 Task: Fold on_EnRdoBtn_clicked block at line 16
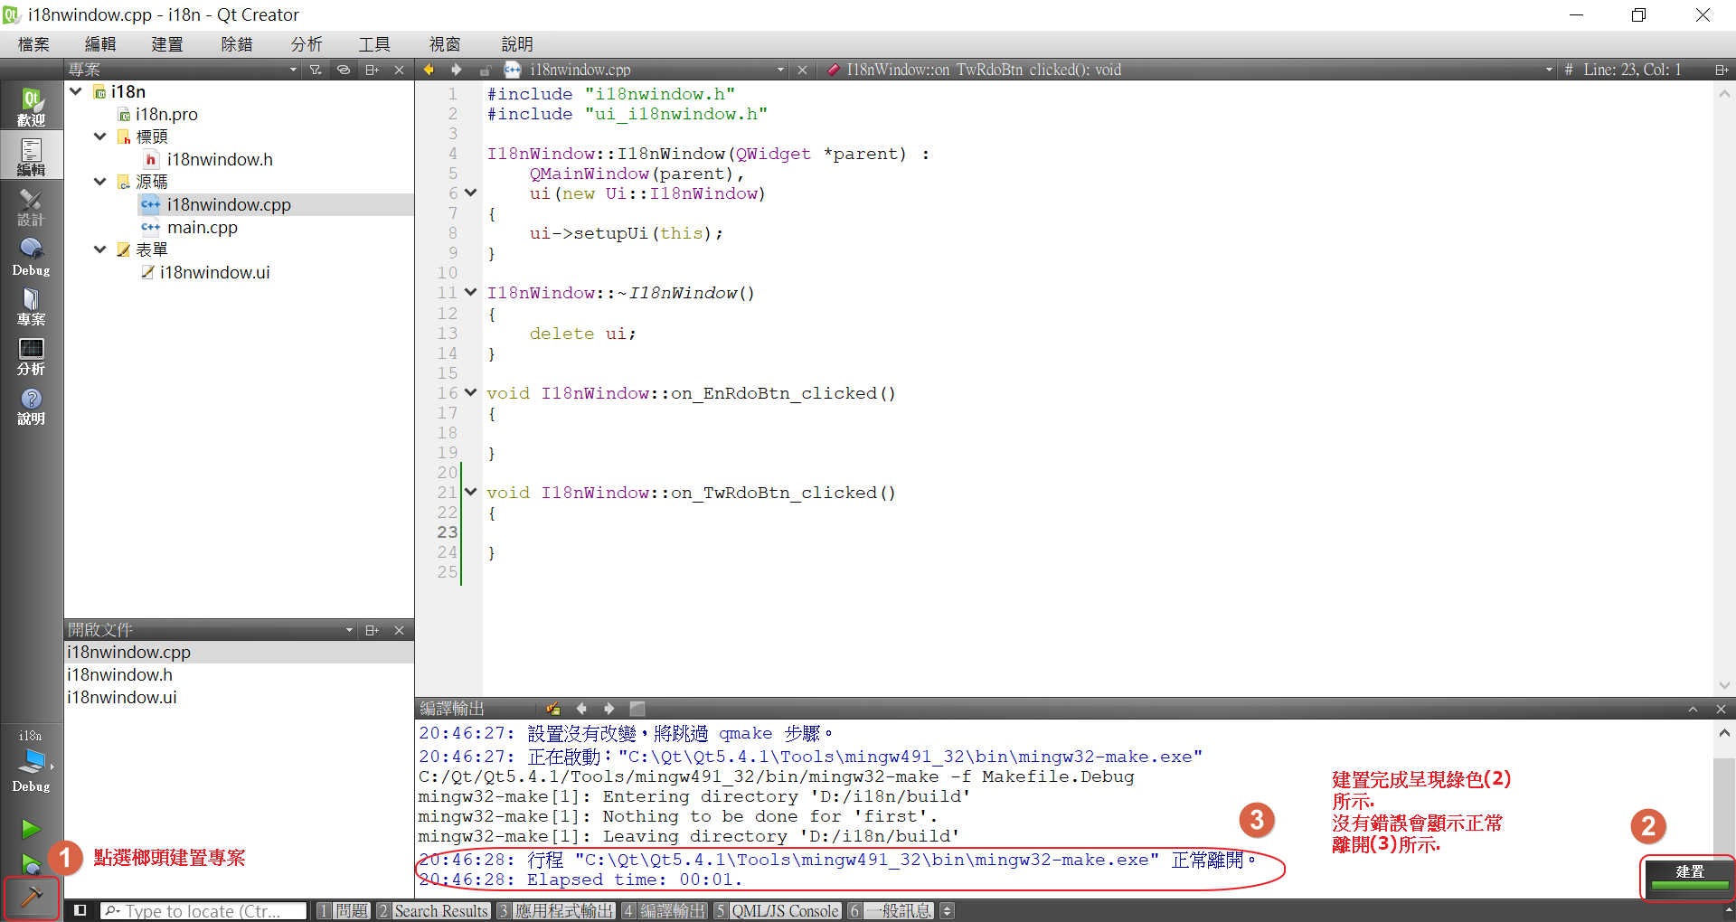pos(470,392)
